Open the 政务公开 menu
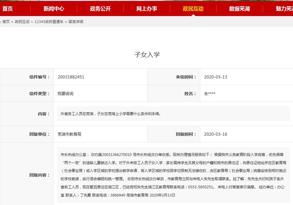This screenshot has height=205, width=293. [100, 9]
